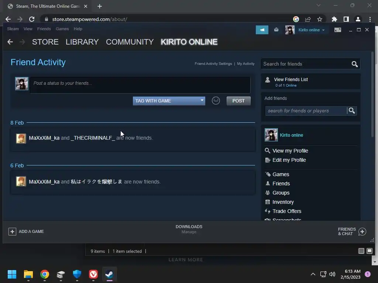The width and height of the screenshot is (378, 283).
Task: Open View Friends List
Action: (x=291, y=80)
